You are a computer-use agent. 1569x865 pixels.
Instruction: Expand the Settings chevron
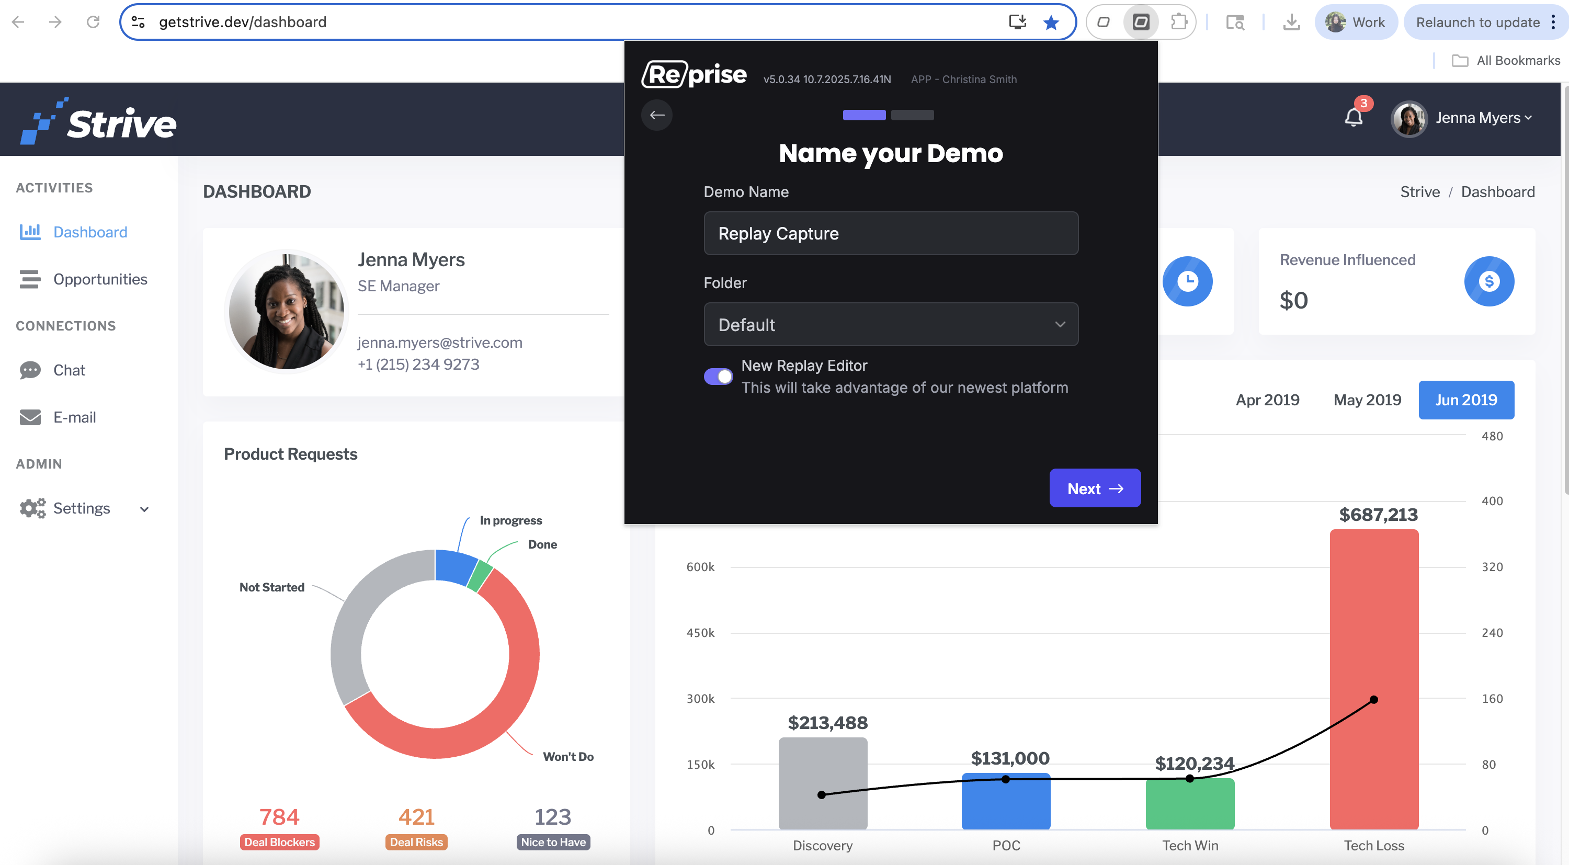pos(144,509)
